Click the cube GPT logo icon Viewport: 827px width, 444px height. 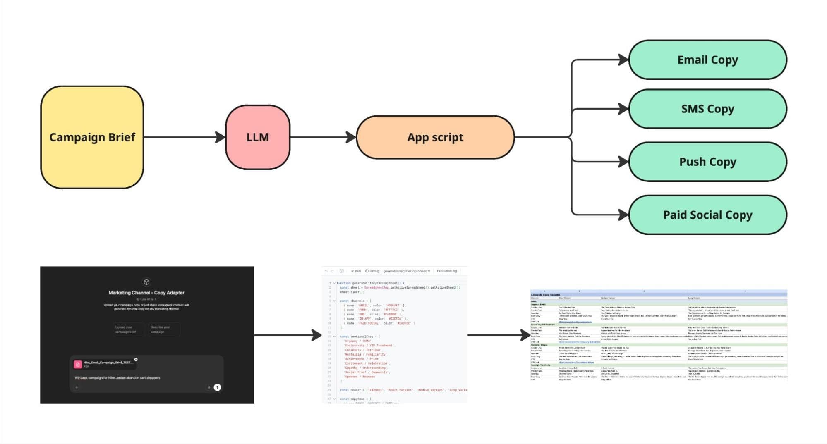coord(146,282)
